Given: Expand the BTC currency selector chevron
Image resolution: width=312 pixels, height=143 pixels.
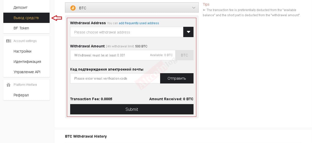Looking at the screenshot, I should 194,8.
